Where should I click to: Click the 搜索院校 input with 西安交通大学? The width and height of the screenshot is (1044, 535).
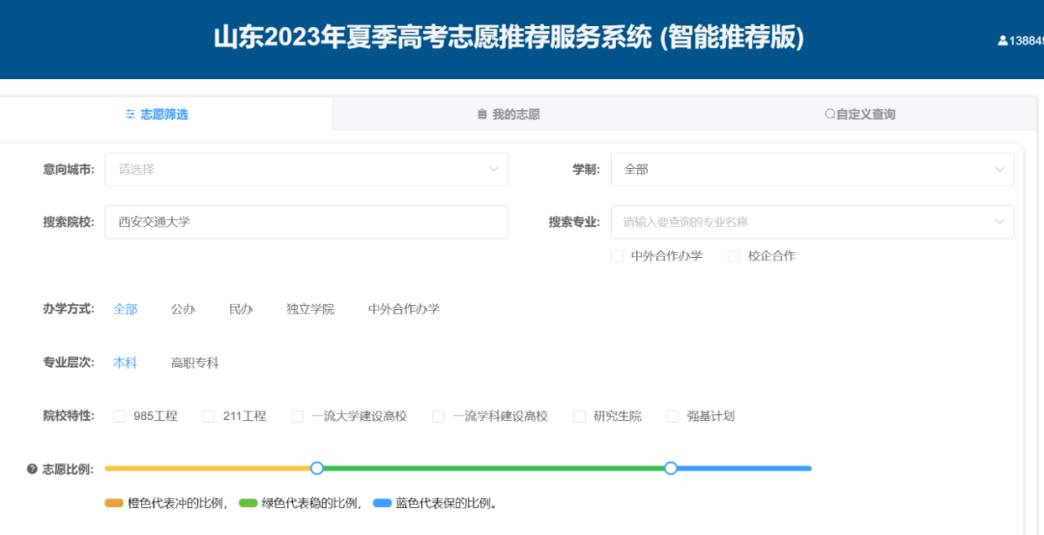pos(305,222)
